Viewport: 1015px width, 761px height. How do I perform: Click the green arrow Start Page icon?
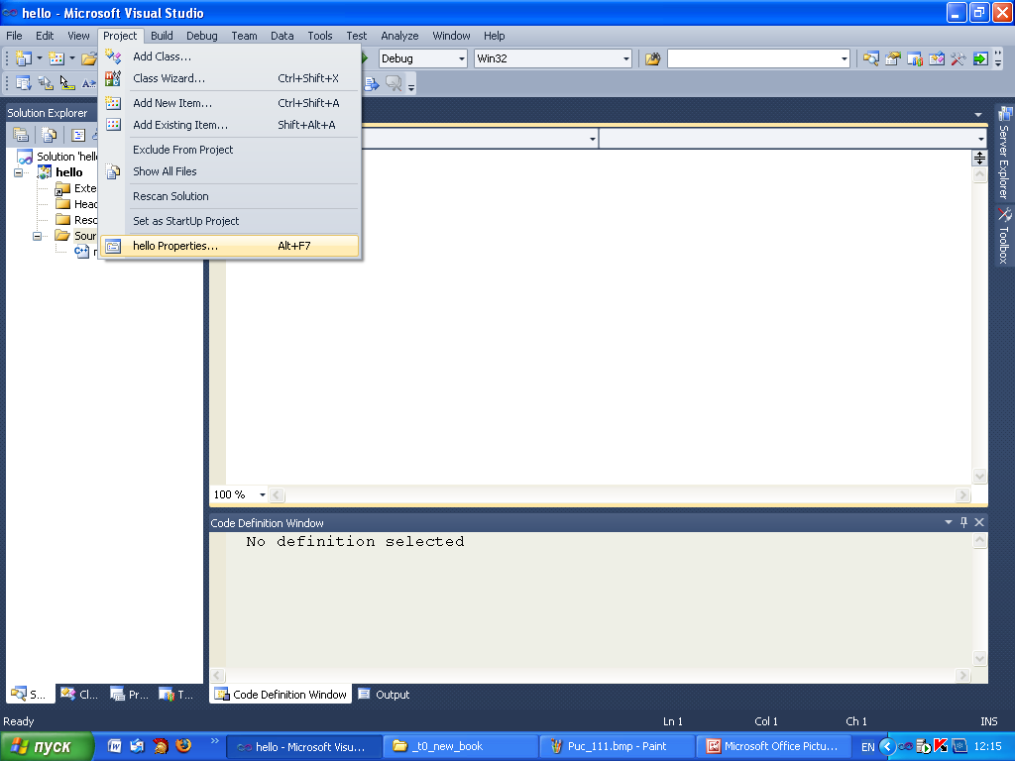point(980,58)
